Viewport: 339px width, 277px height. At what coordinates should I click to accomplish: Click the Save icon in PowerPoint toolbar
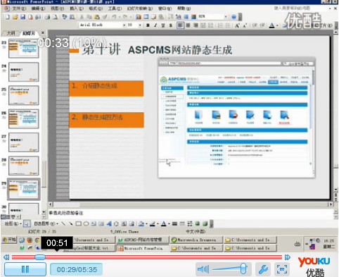[x=23, y=17]
